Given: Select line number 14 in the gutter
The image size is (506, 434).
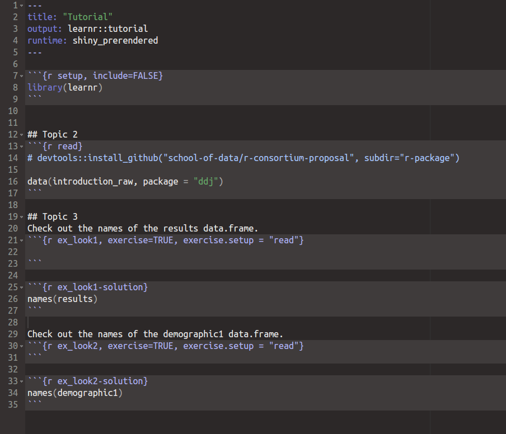Looking at the screenshot, I should click(x=12, y=158).
